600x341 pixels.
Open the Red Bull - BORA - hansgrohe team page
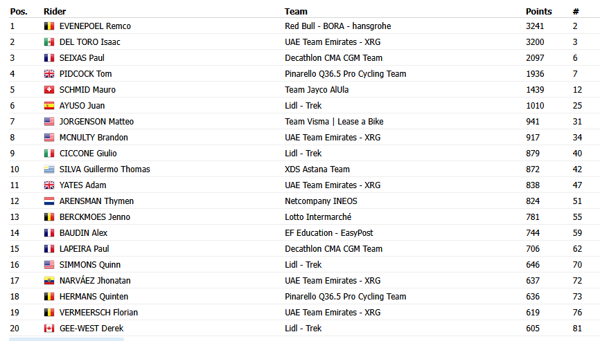tap(338, 26)
